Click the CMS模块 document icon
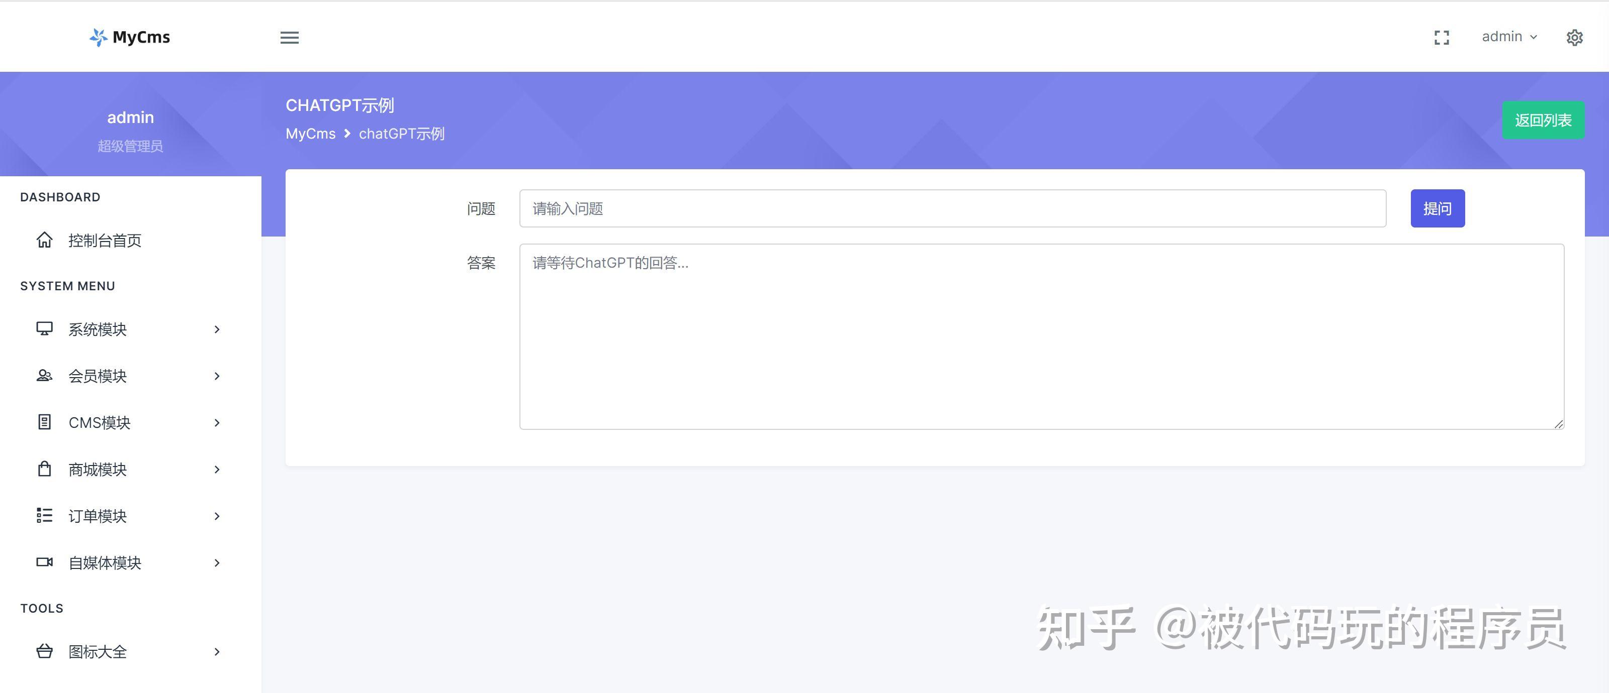This screenshot has height=693, width=1609. point(44,422)
